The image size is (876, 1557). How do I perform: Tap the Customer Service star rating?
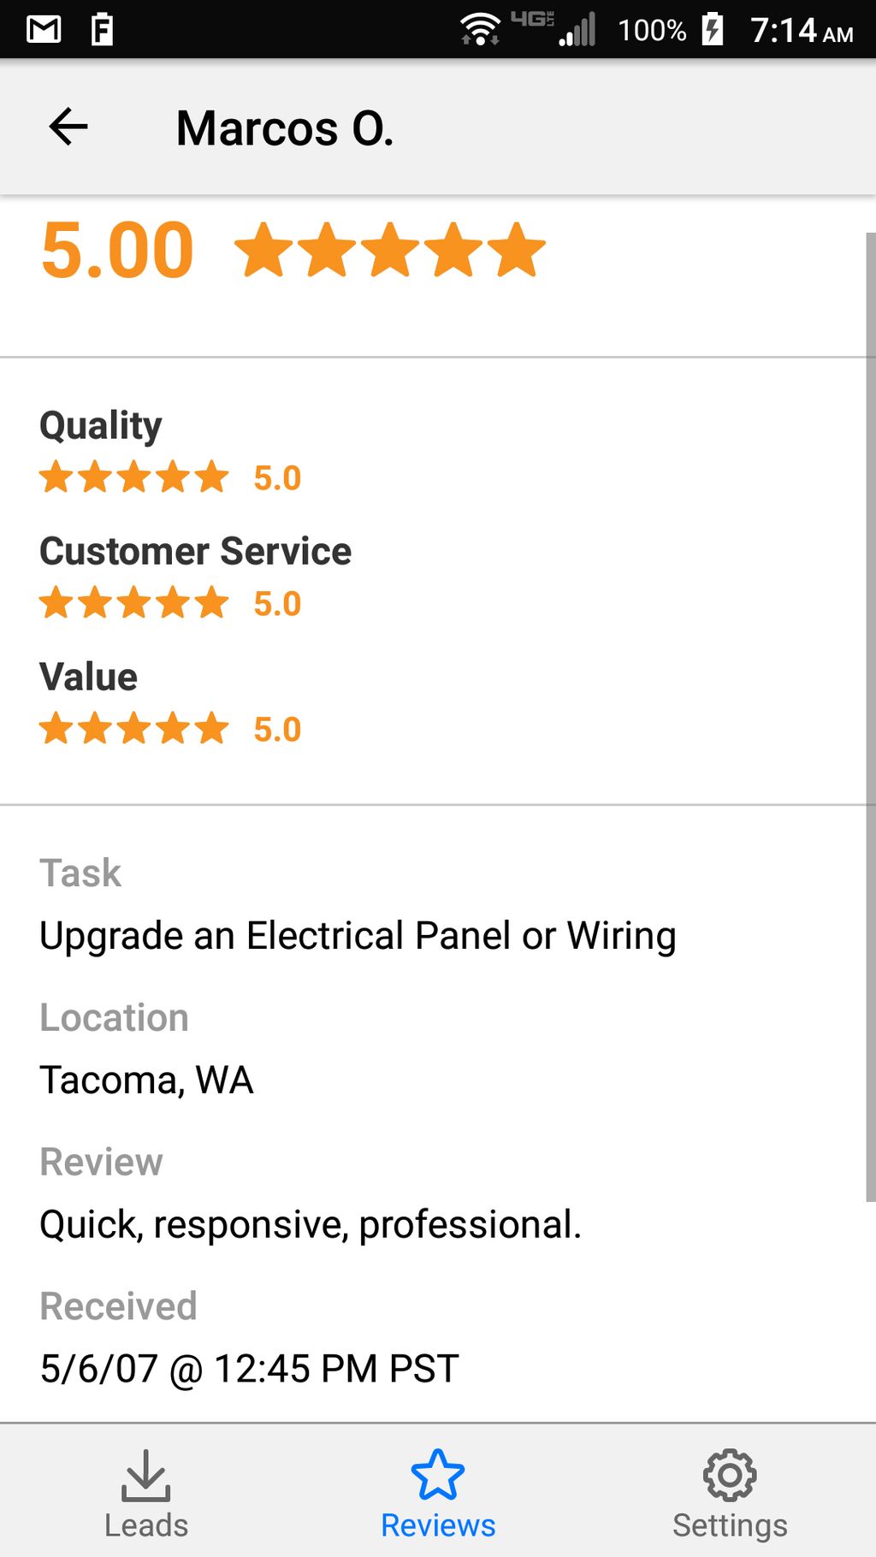(x=134, y=603)
